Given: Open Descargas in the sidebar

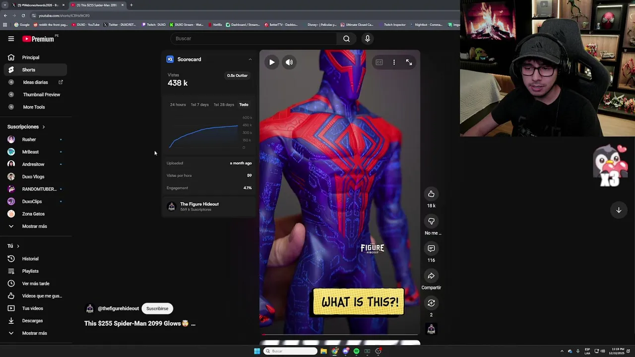Looking at the screenshot, I should pos(36,321).
